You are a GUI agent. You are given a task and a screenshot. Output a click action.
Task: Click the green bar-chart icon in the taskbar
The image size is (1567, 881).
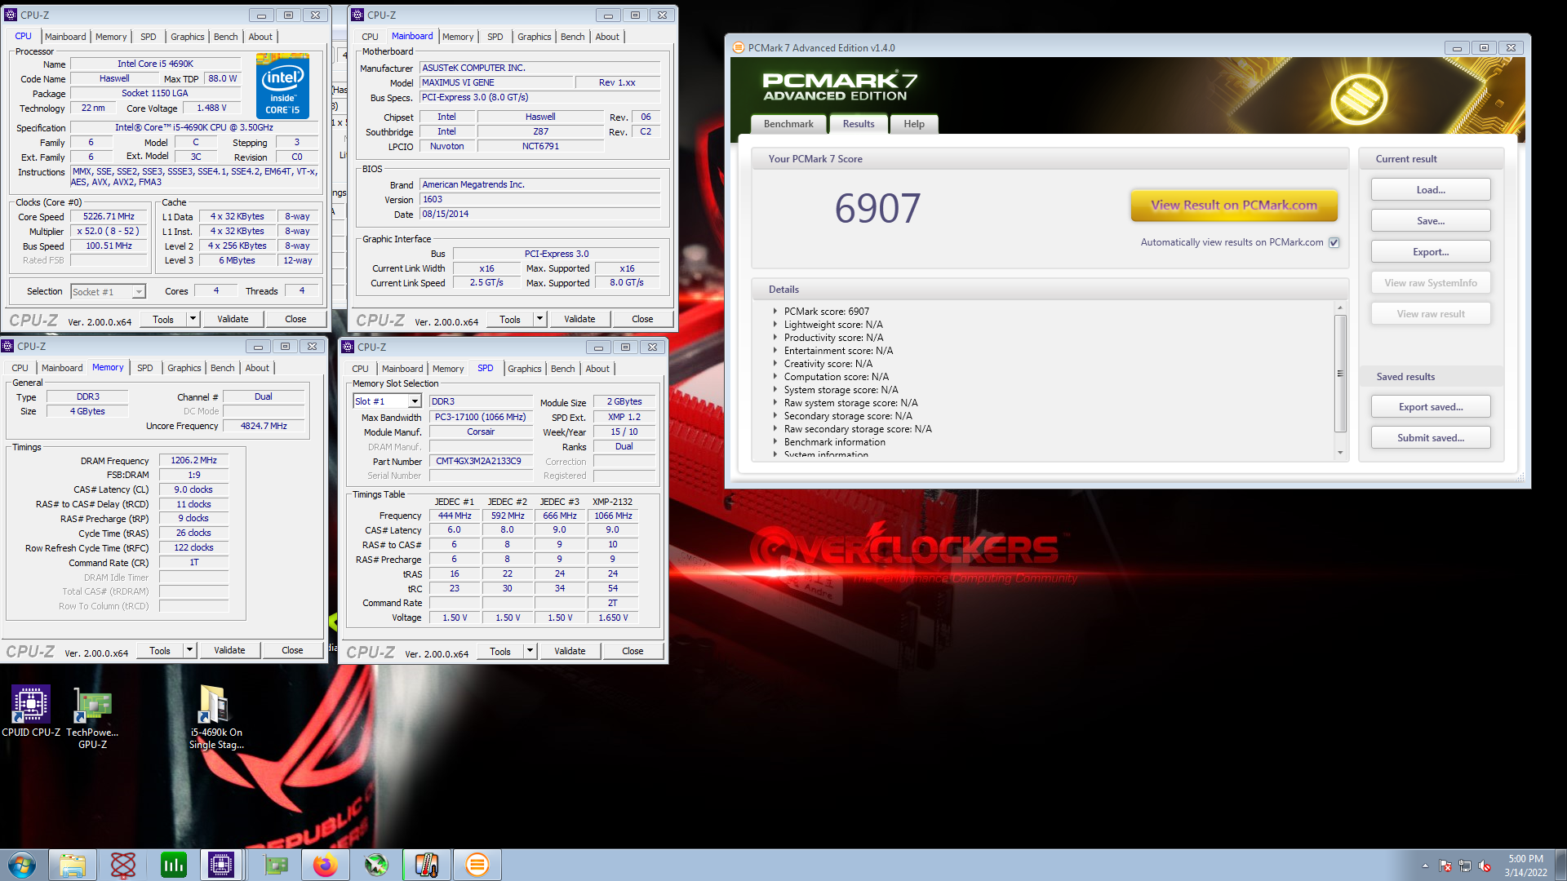(174, 865)
